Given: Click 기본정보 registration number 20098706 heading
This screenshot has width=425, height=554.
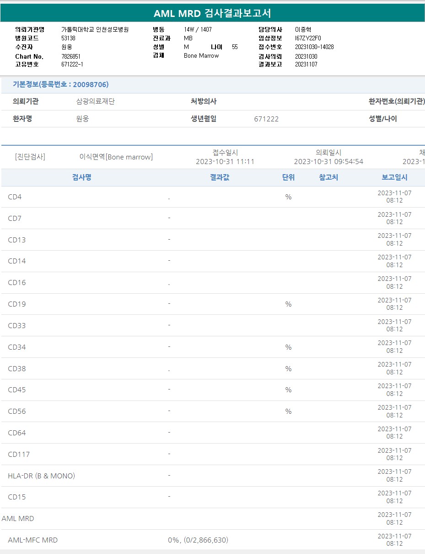Looking at the screenshot, I should click(60, 84).
